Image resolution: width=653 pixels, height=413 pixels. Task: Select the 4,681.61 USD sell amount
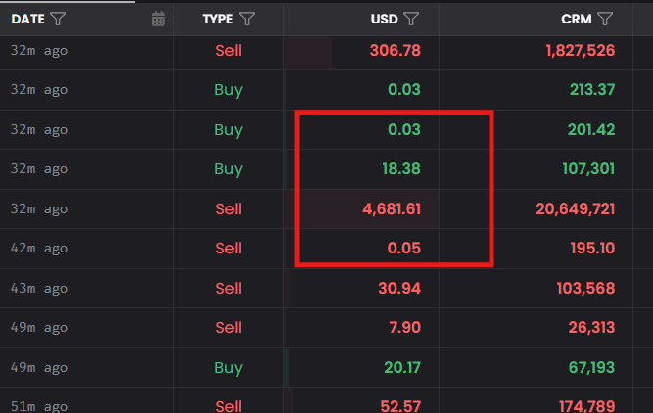pos(392,209)
